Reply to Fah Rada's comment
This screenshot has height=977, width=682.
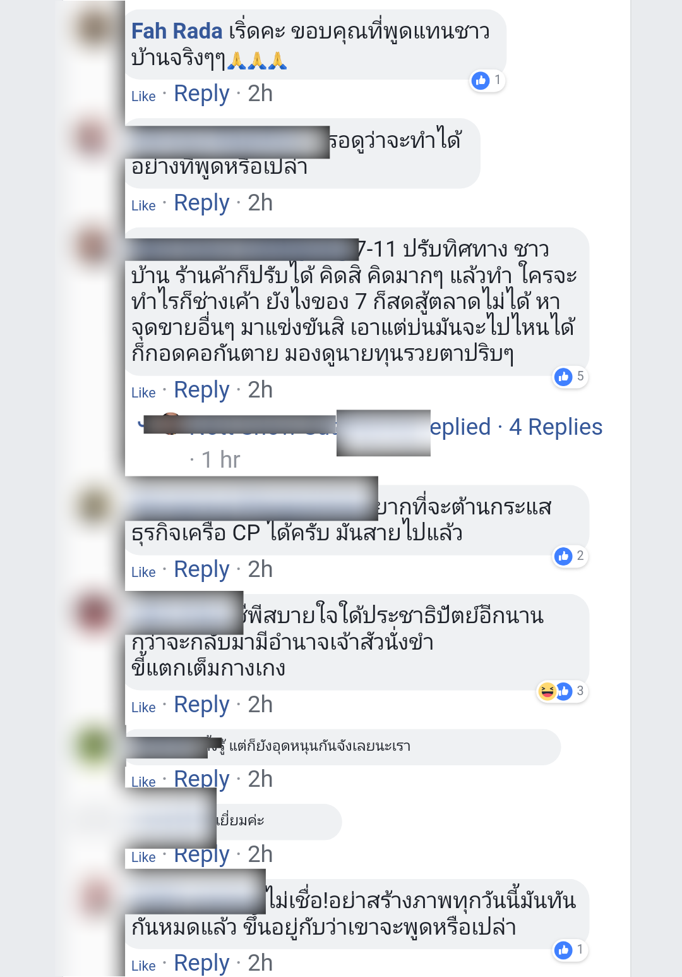(x=201, y=94)
